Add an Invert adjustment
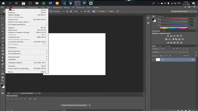The image size is (198, 111). [168, 43]
